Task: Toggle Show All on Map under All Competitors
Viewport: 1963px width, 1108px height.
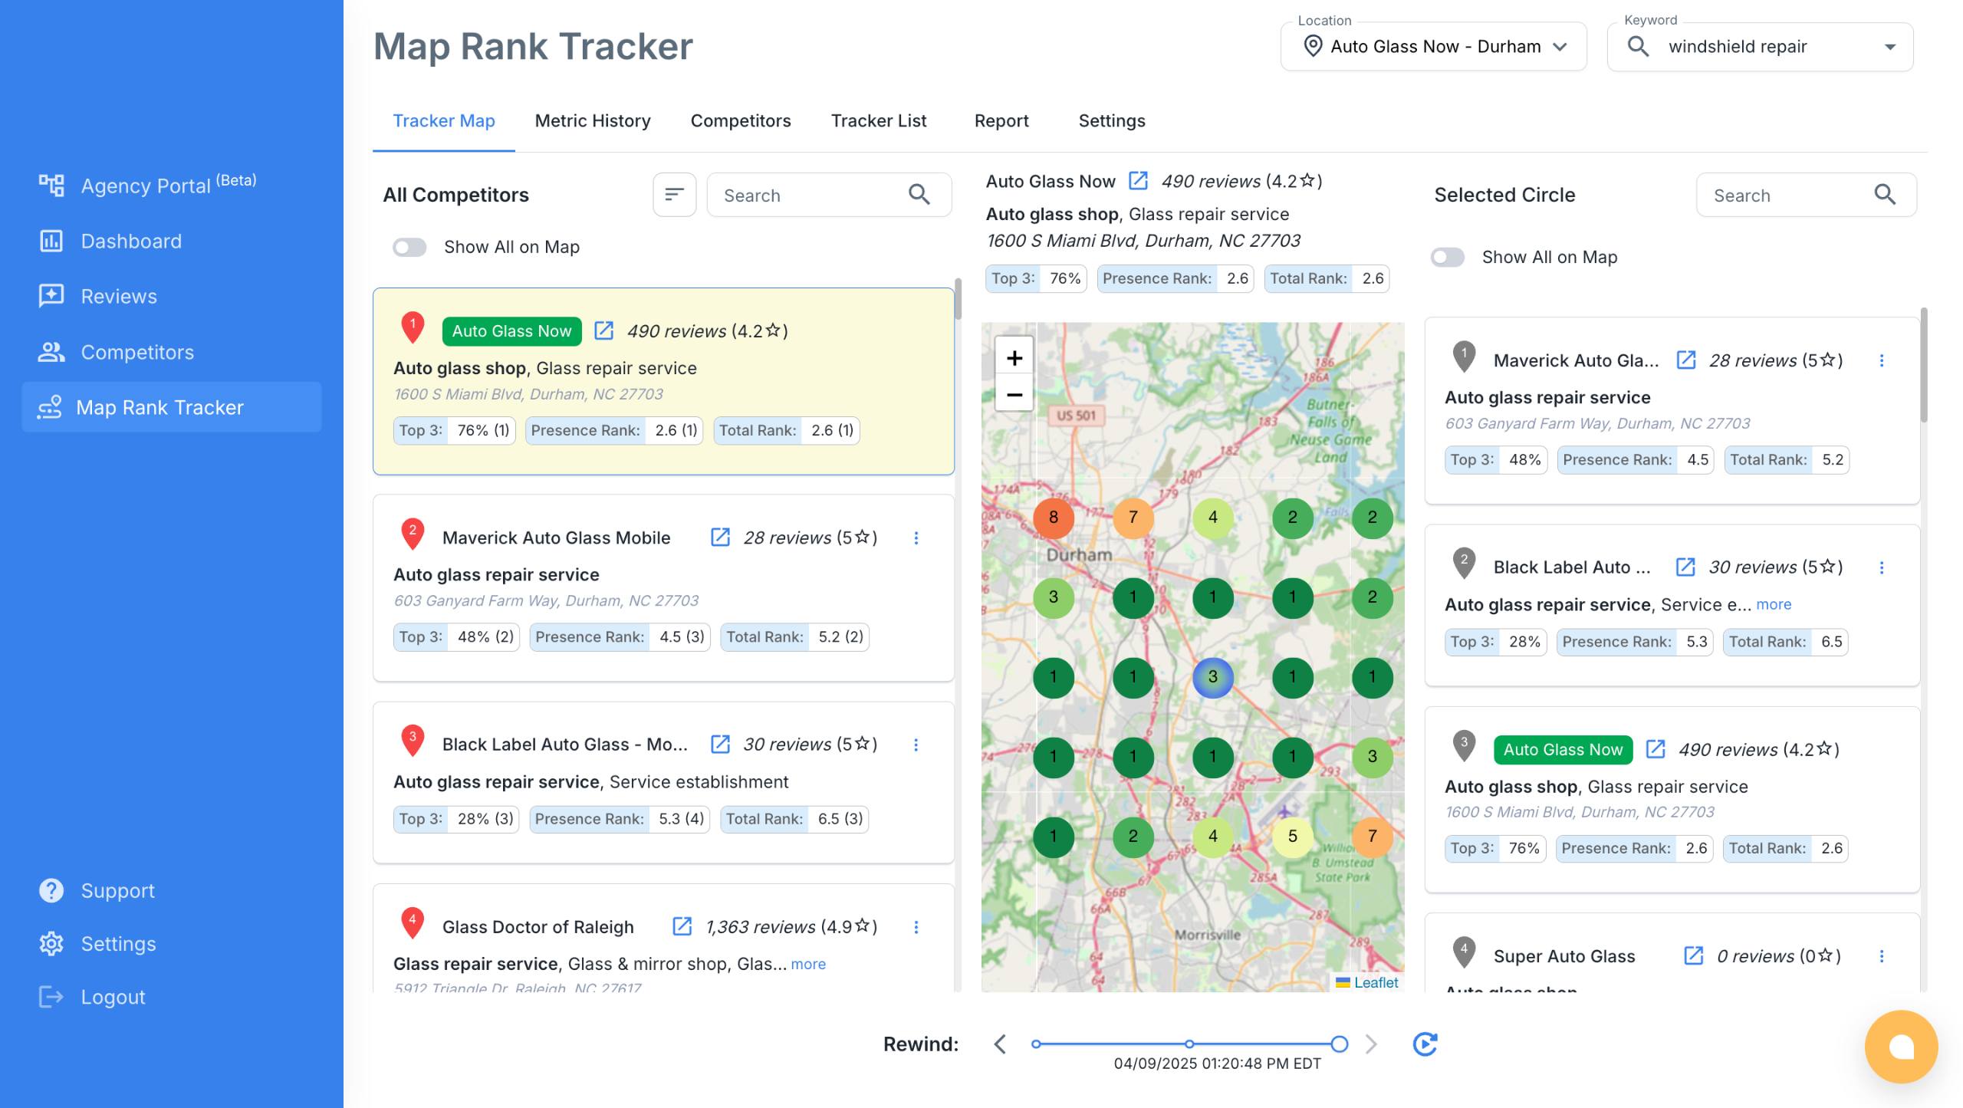Action: tap(409, 247)
